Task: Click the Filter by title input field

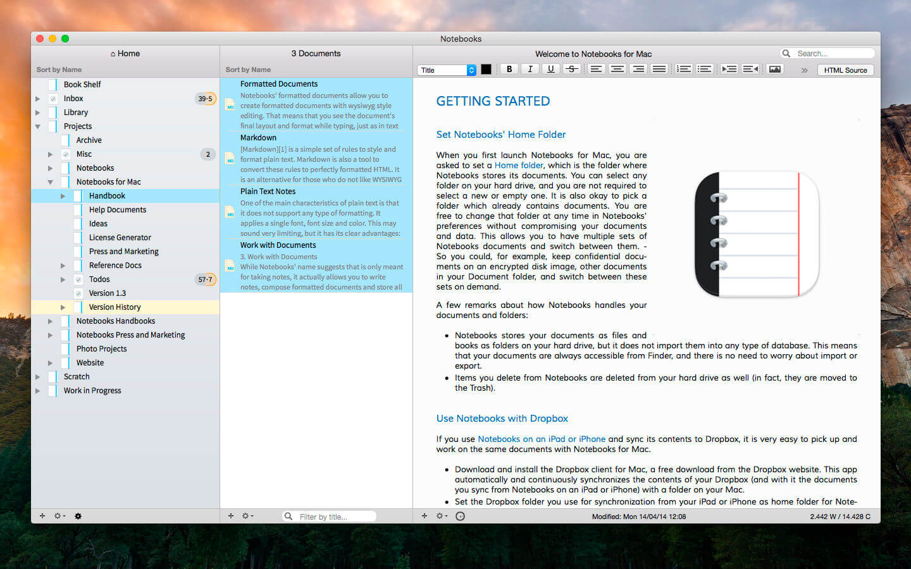Action: (x=329, y=516)
